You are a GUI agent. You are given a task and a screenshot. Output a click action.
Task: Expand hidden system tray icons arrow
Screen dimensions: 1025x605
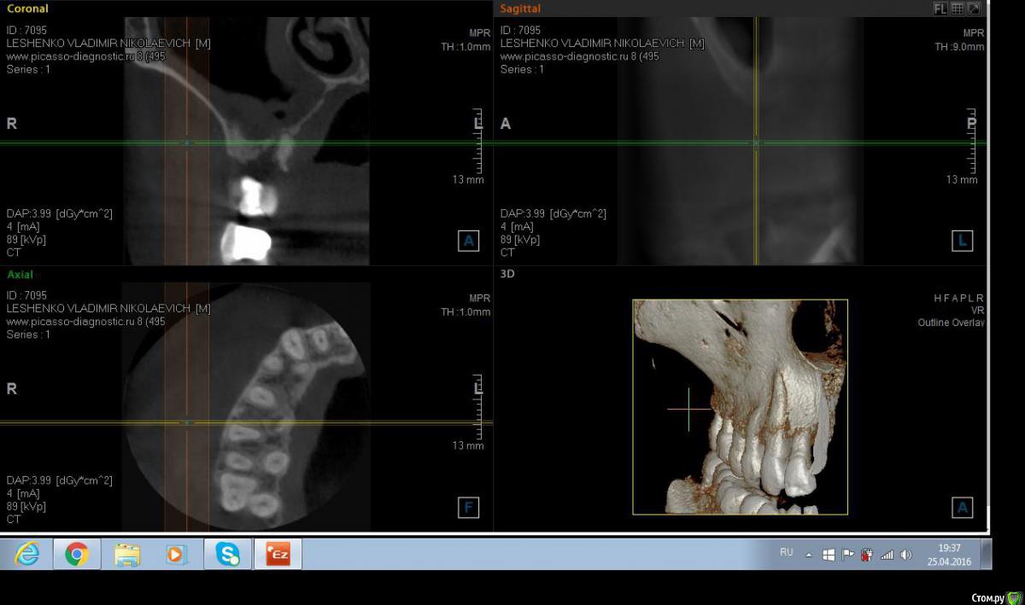pyautogui.click(x=809, y=555)
